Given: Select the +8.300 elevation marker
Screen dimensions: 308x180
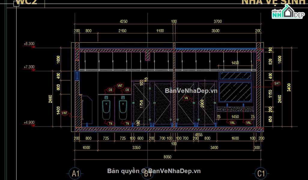Looking at the screenshot, I should click(x=29, y=45).
